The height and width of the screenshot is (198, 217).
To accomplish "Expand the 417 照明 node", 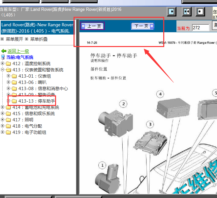I will coord(2,120).
